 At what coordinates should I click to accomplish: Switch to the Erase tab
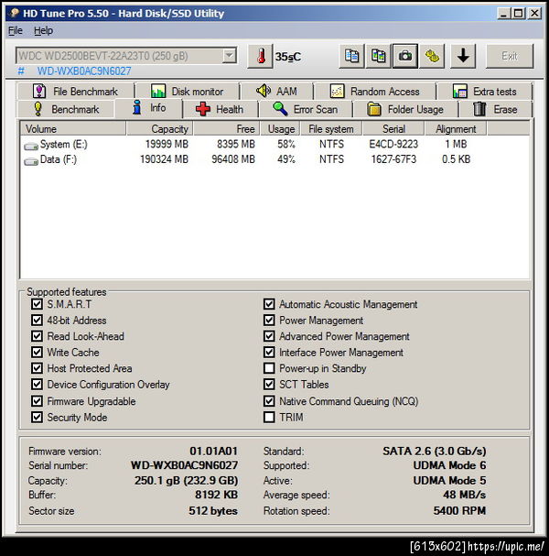496,109
